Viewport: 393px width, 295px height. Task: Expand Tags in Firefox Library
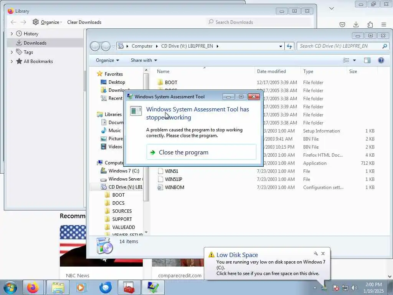coord(12,52)
